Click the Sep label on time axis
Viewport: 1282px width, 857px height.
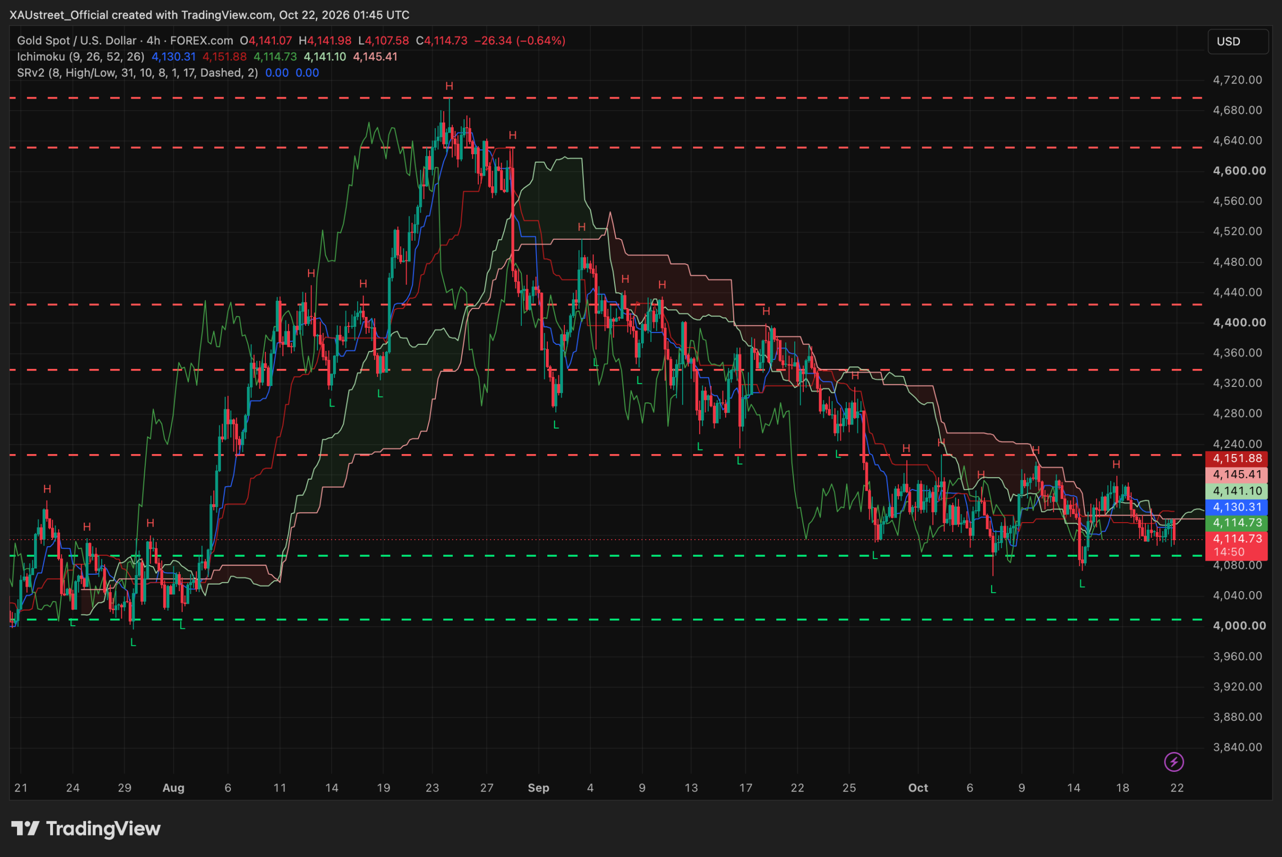tap(538, 787)
